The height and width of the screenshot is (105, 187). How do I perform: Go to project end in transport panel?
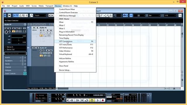point(82,100)
